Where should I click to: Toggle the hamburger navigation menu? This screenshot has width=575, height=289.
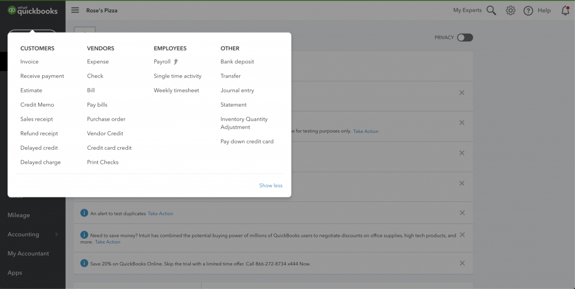point(75,10)
